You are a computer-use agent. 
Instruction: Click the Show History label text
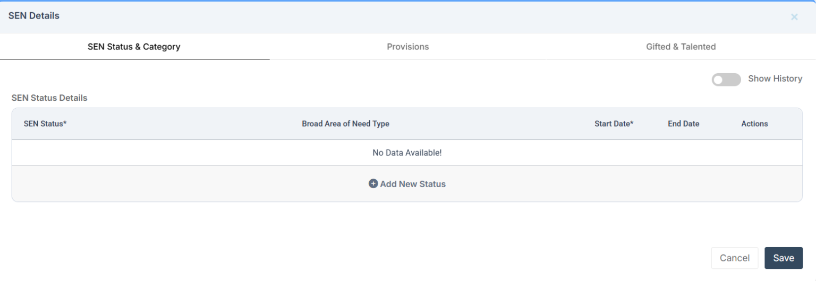tap(775, 78)
